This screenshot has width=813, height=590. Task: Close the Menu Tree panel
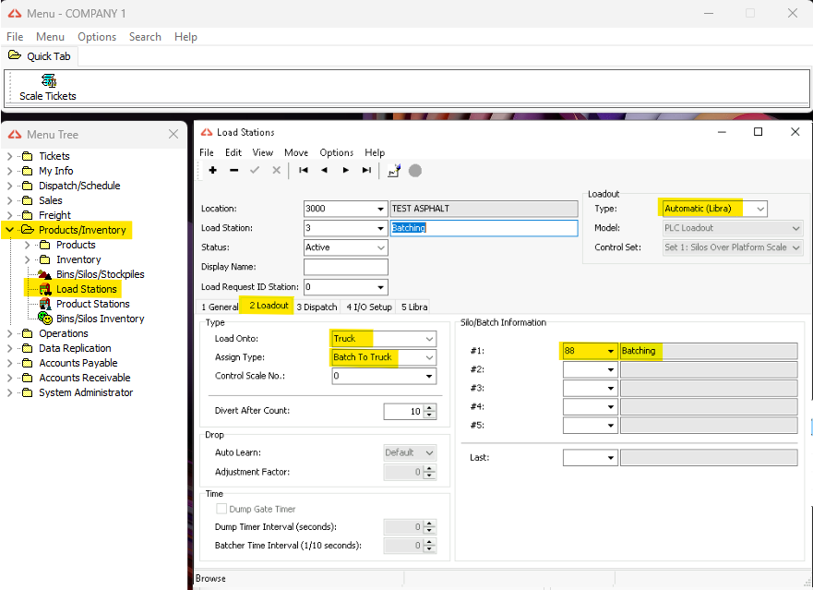pyautogui.click(x=173, y=135)
